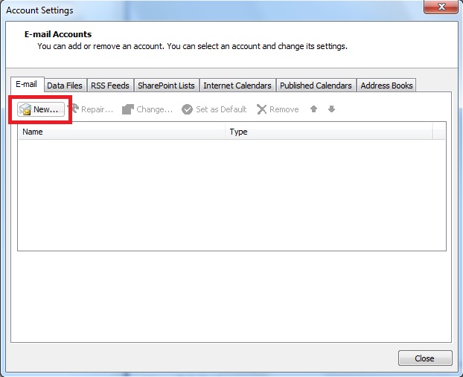Click the New email account button
463x377 pixels.
tap(39, 109)
